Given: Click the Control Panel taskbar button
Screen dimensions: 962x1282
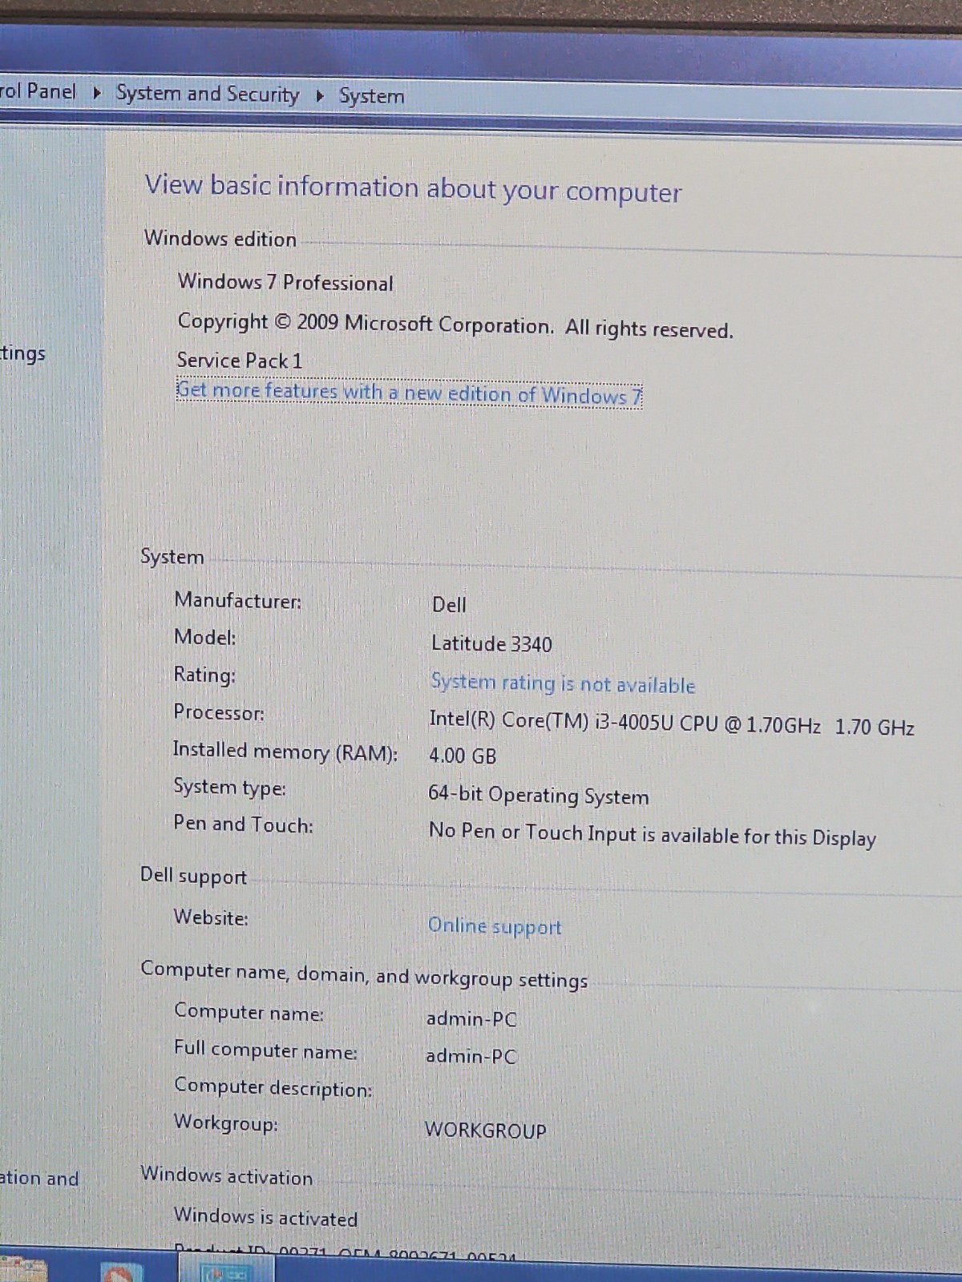Looking at the screenshot, I should 225,1270.
